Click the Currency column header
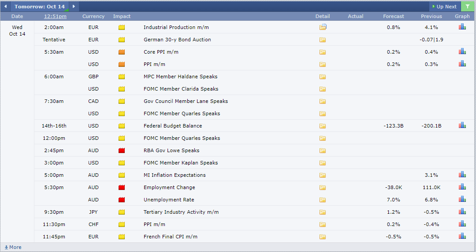The width and height of the screenshot is (476, 252). (93, 16)
